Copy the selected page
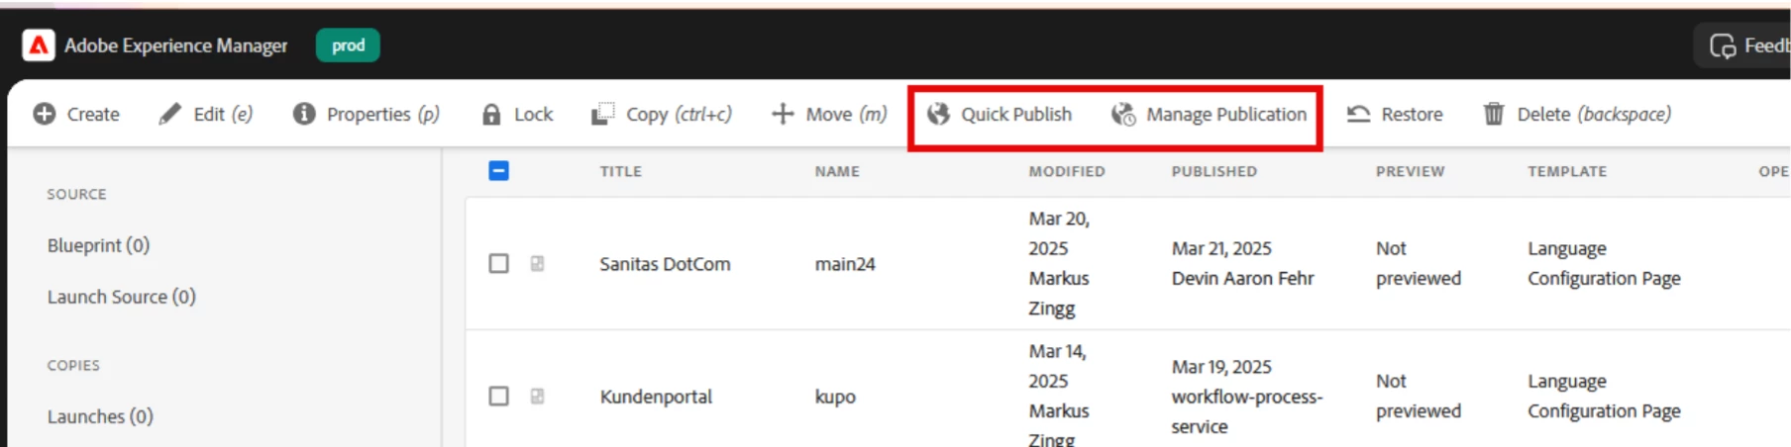 pyautogui.click(x=662, y=115)
